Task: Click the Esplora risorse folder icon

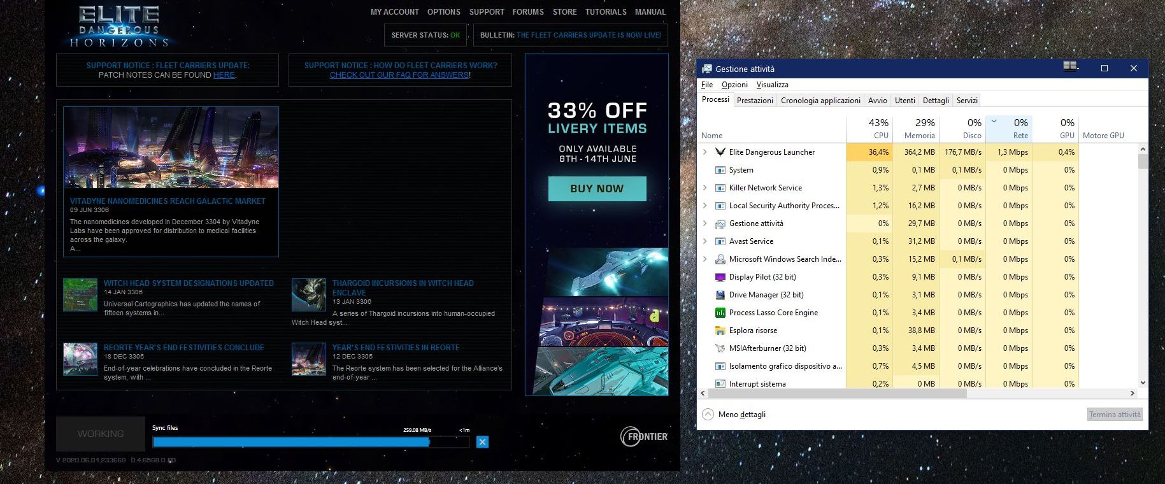Action: (720, 331)
